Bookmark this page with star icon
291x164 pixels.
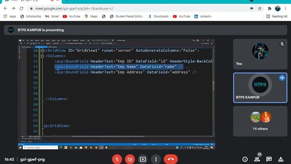260,8
